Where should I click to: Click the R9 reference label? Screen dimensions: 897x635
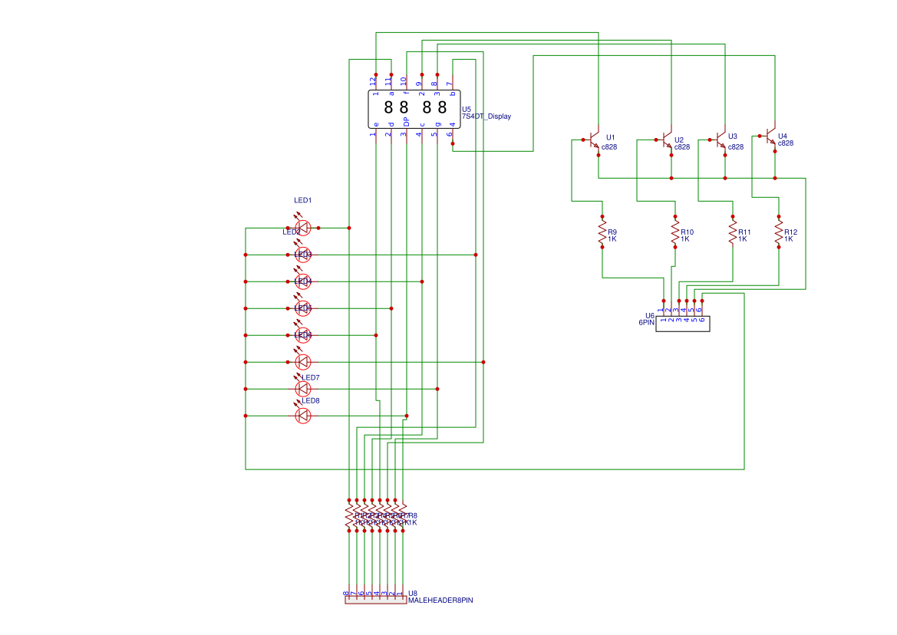coord(612,232)
